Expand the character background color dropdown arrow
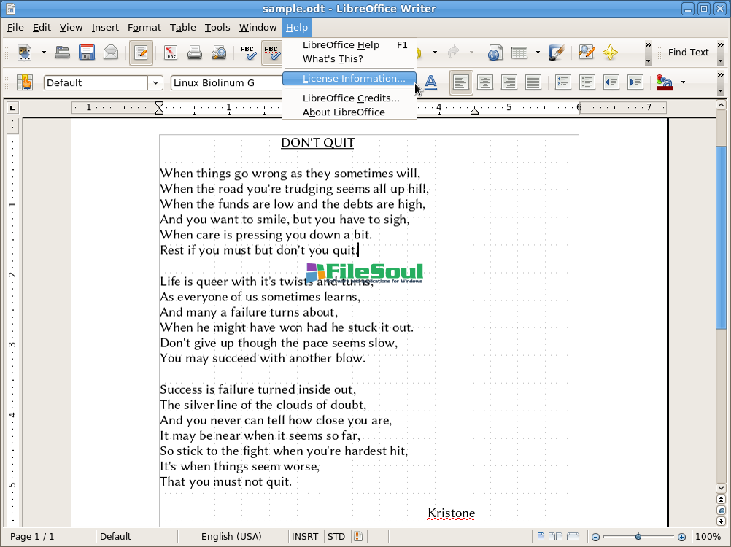731x547 pixels. click(x=683, y=82)
